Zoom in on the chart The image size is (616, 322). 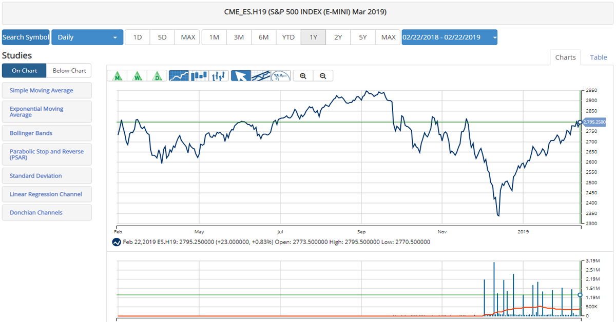pyautogui.click(x=303, y=76)
